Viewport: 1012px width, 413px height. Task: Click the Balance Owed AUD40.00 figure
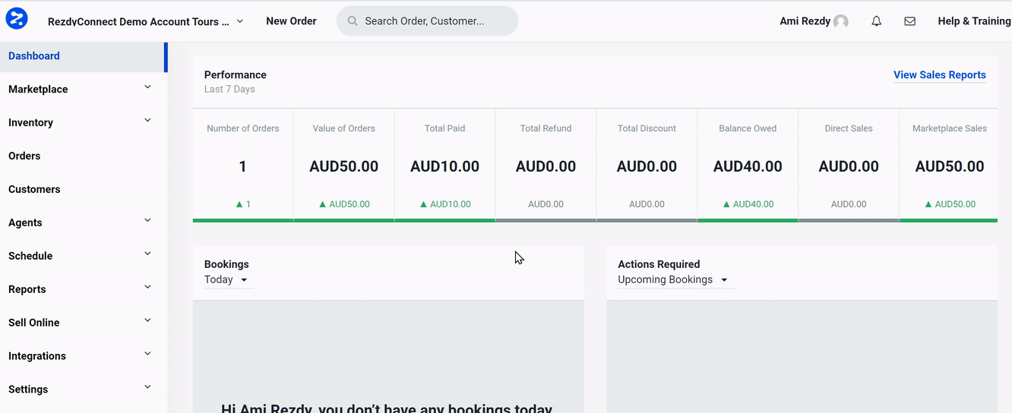[748, 166]
